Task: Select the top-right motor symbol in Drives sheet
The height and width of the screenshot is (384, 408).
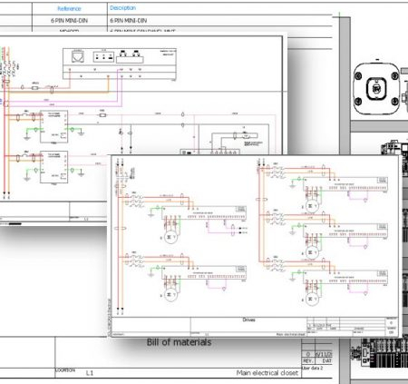Action: [x=312, y=206]
